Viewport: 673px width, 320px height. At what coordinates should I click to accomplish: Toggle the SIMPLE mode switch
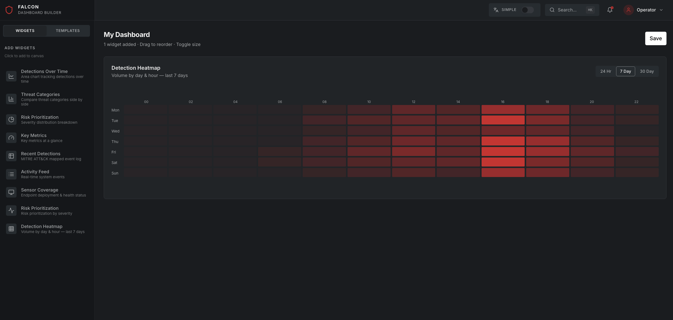pos(527,10)
